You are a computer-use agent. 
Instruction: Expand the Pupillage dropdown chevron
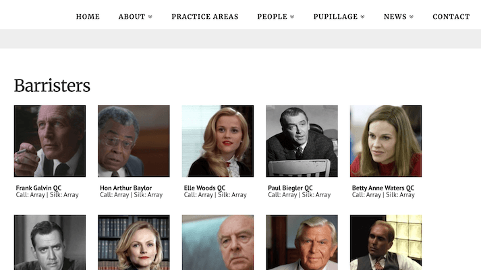tap(362, 17)
